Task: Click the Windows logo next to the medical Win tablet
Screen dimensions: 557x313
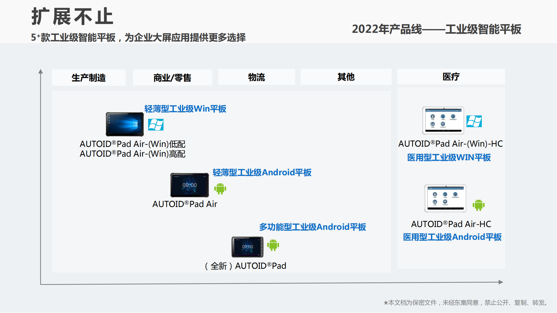Action: (x=474, y=121)
